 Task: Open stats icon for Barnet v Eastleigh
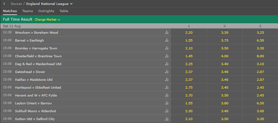167,40
